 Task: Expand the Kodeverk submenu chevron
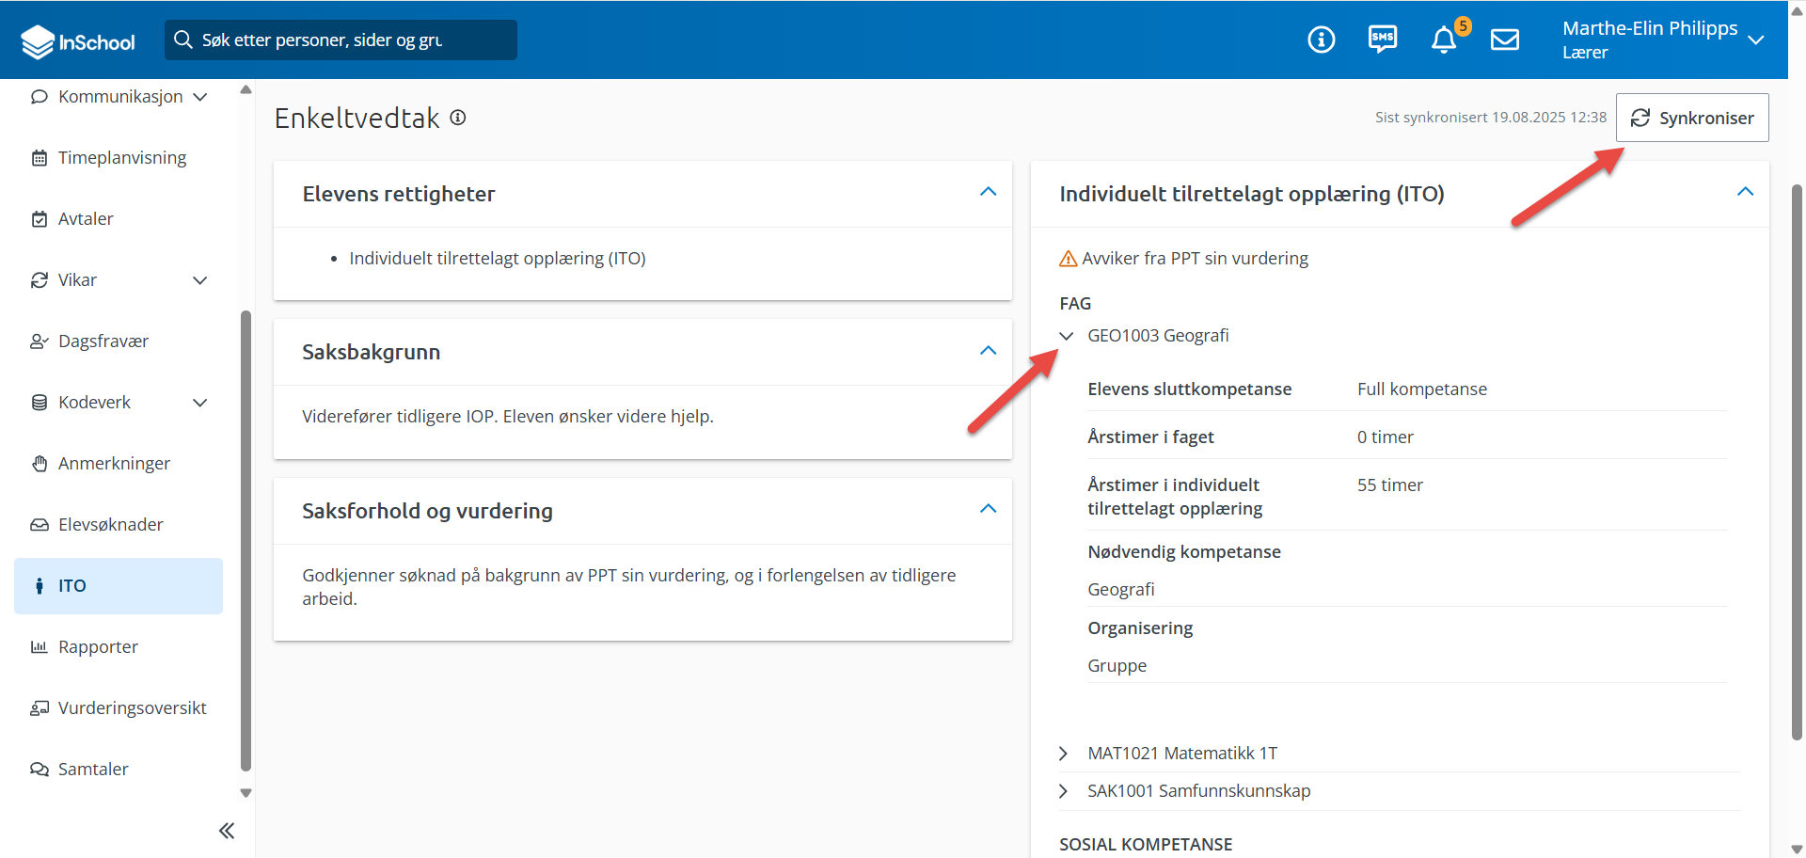point(200,403)
